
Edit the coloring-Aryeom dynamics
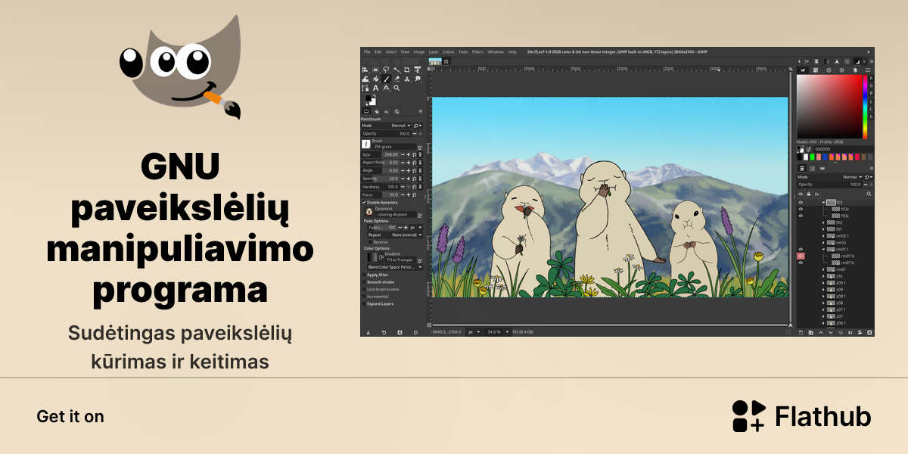pos(420,215)
